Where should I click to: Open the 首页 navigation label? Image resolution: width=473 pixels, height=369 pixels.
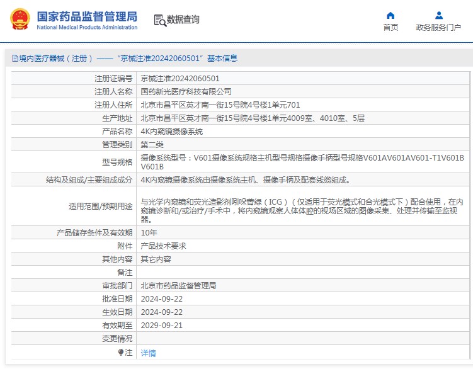(x=390, y=27)
